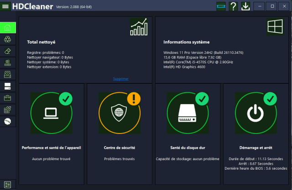
Task: Open settings sliders icon at bottom left
Action: (x=8, y=184)
